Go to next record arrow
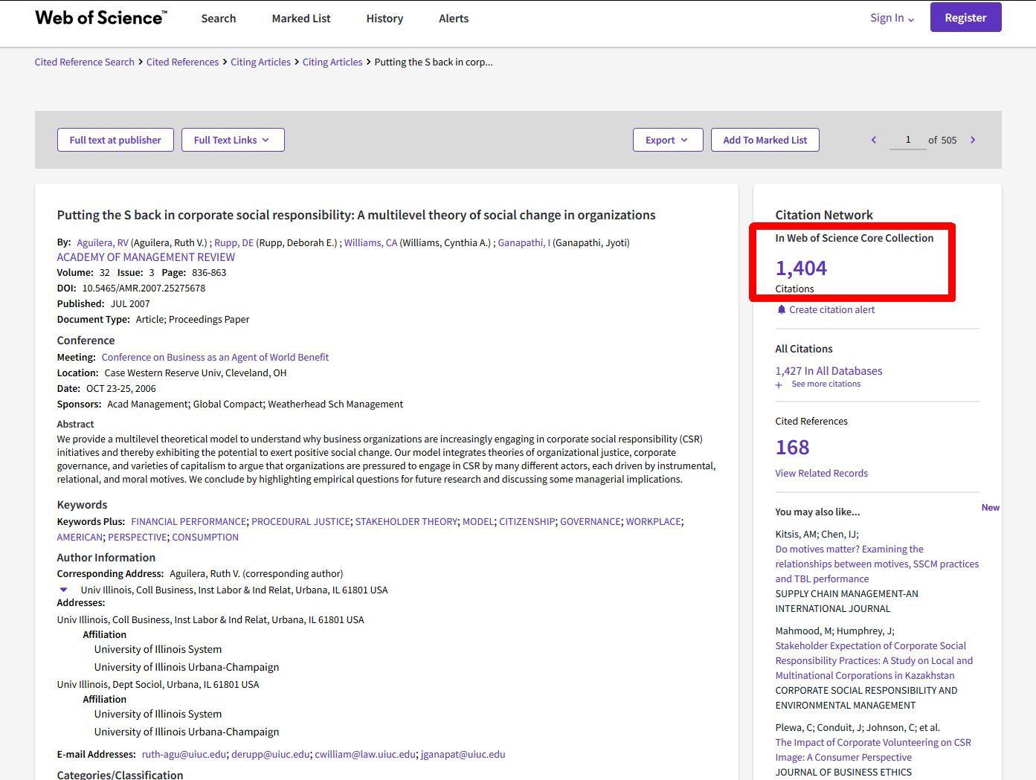 coord(973,140)
